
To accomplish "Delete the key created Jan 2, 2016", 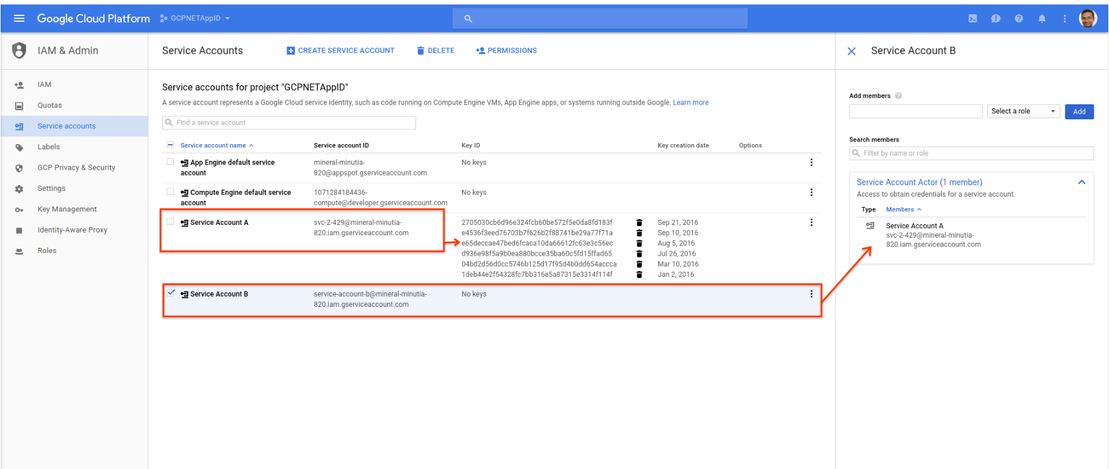I will (639, 274).
